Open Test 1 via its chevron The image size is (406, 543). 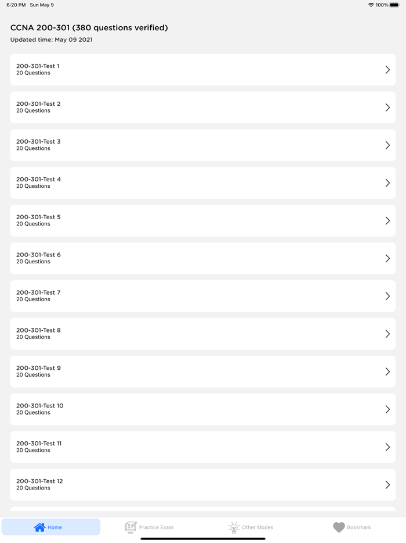[x=387, y=70]
